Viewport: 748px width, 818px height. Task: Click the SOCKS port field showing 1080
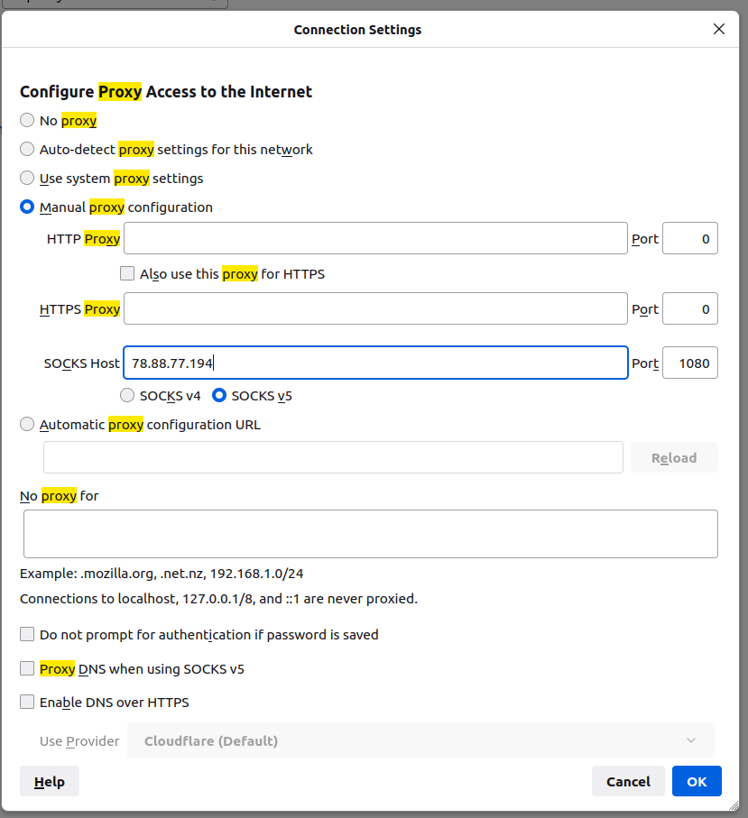click(x=689, y=363)
